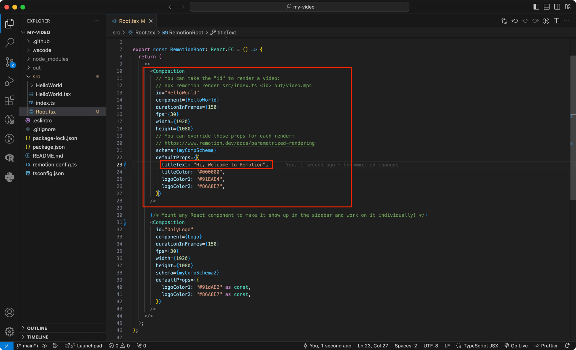
Task: Close the Root.tsx tab
Action: 151,21
